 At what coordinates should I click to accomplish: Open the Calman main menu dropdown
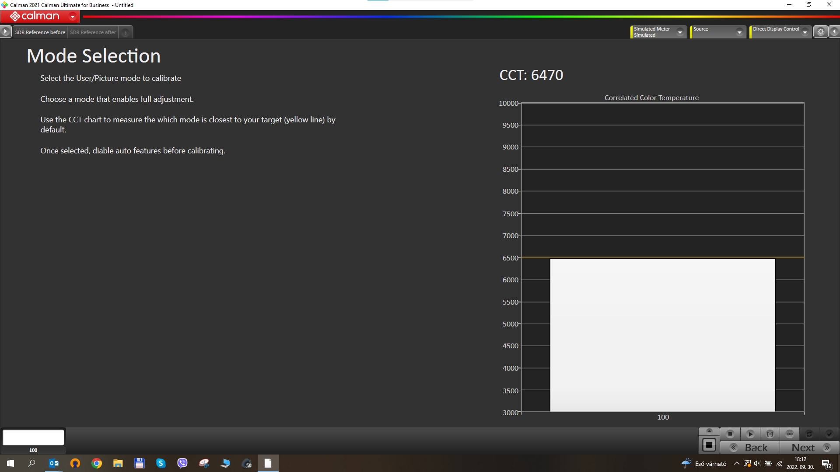pos(73,17)
